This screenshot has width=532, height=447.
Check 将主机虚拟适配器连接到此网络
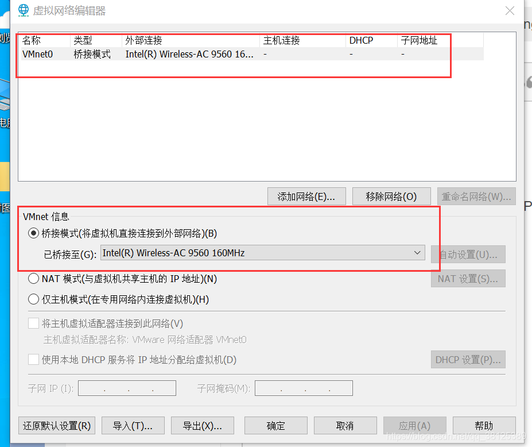pyautogui.click(x=33, y=323)
